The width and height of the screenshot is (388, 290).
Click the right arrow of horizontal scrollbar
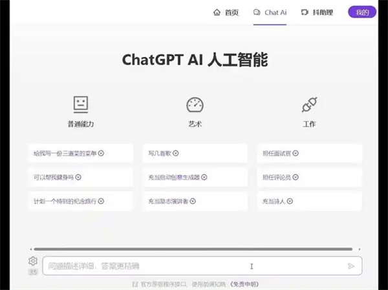click(x=360, y=249)
